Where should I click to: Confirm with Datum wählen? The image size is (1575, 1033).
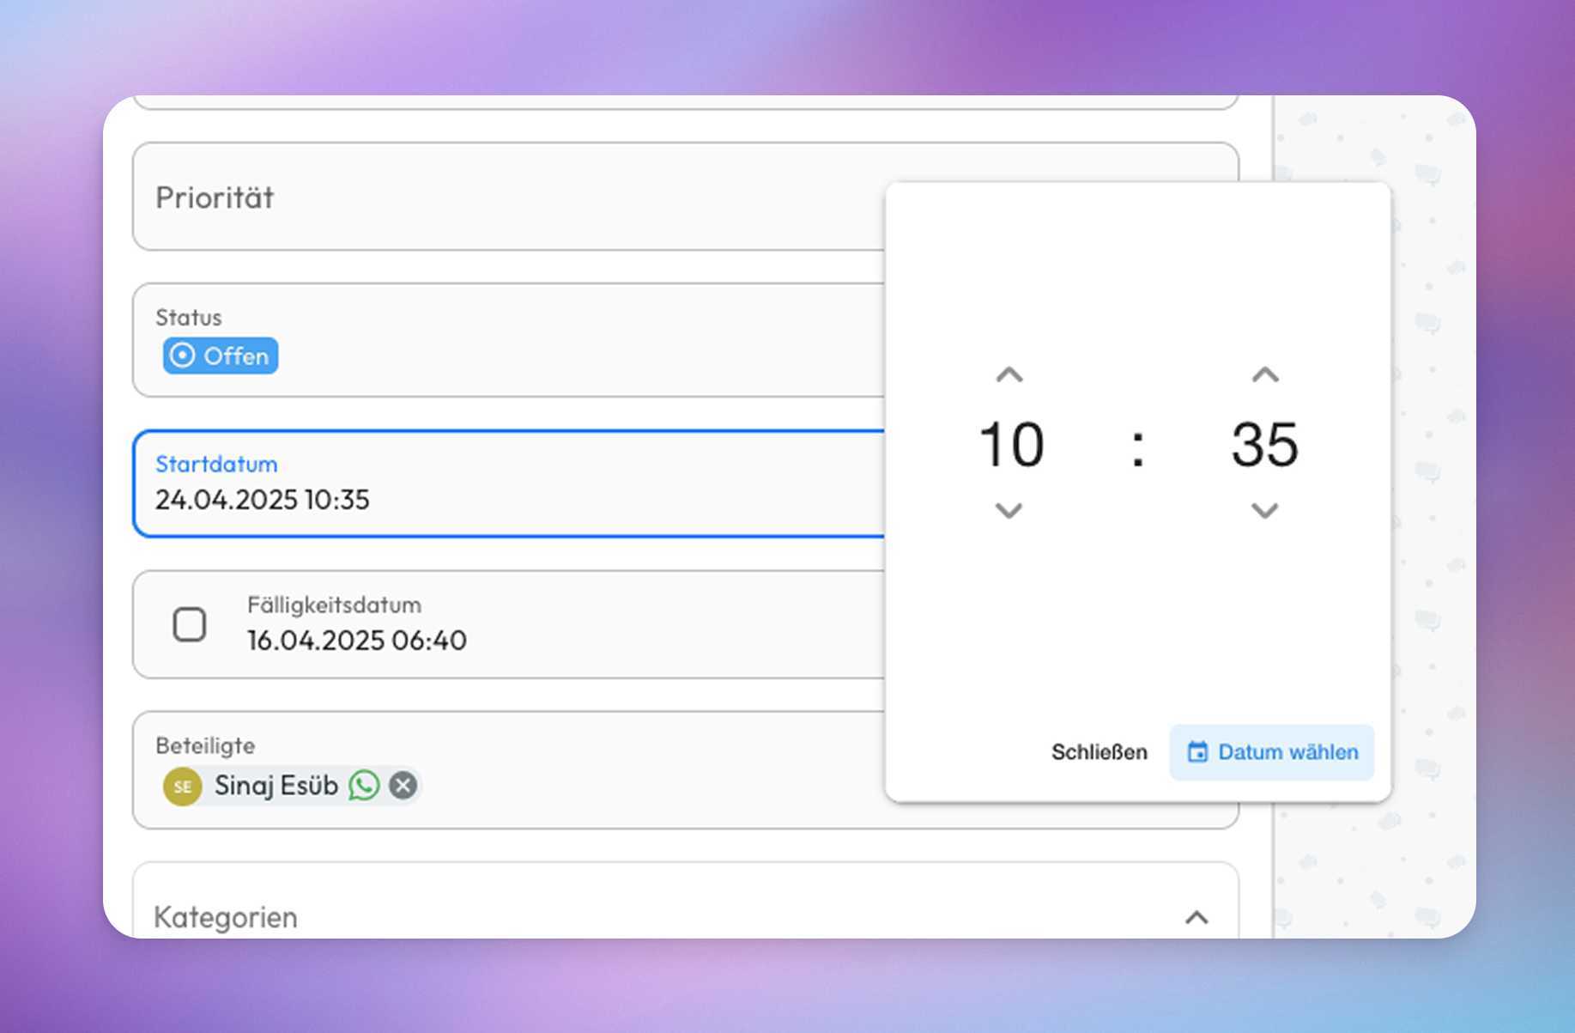1271,751
